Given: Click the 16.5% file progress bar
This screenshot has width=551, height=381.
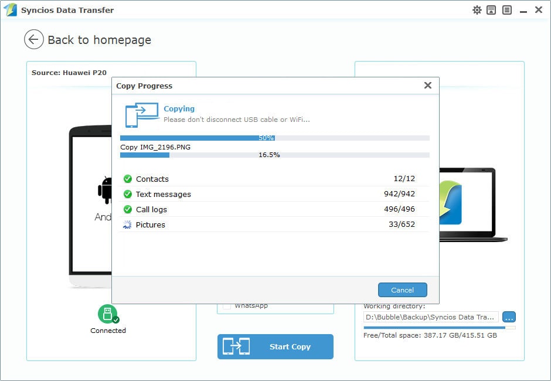Looking at the screenshot, I should click(x=274, y=155).
